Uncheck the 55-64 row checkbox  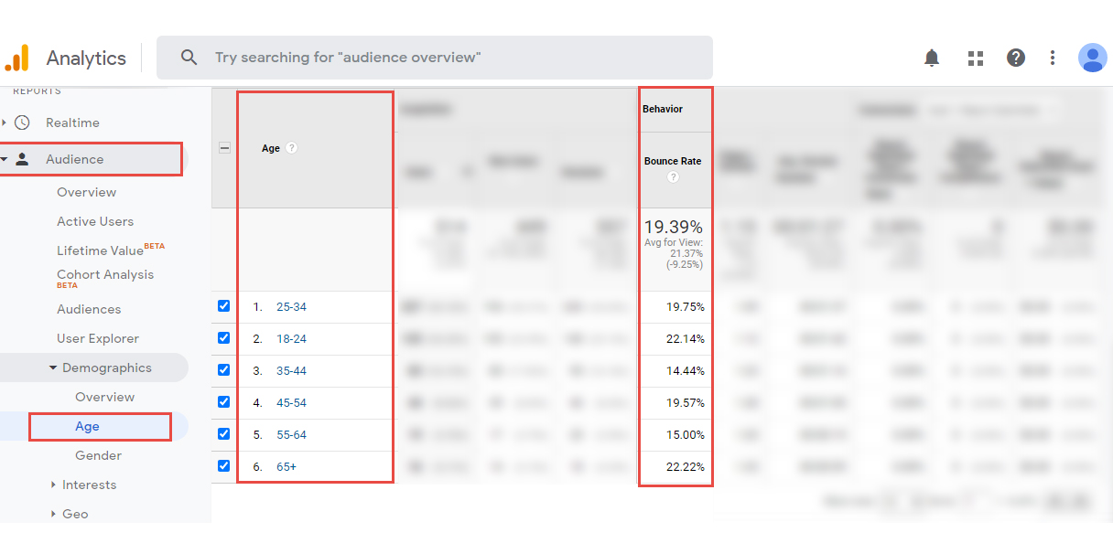pos(224,434)
